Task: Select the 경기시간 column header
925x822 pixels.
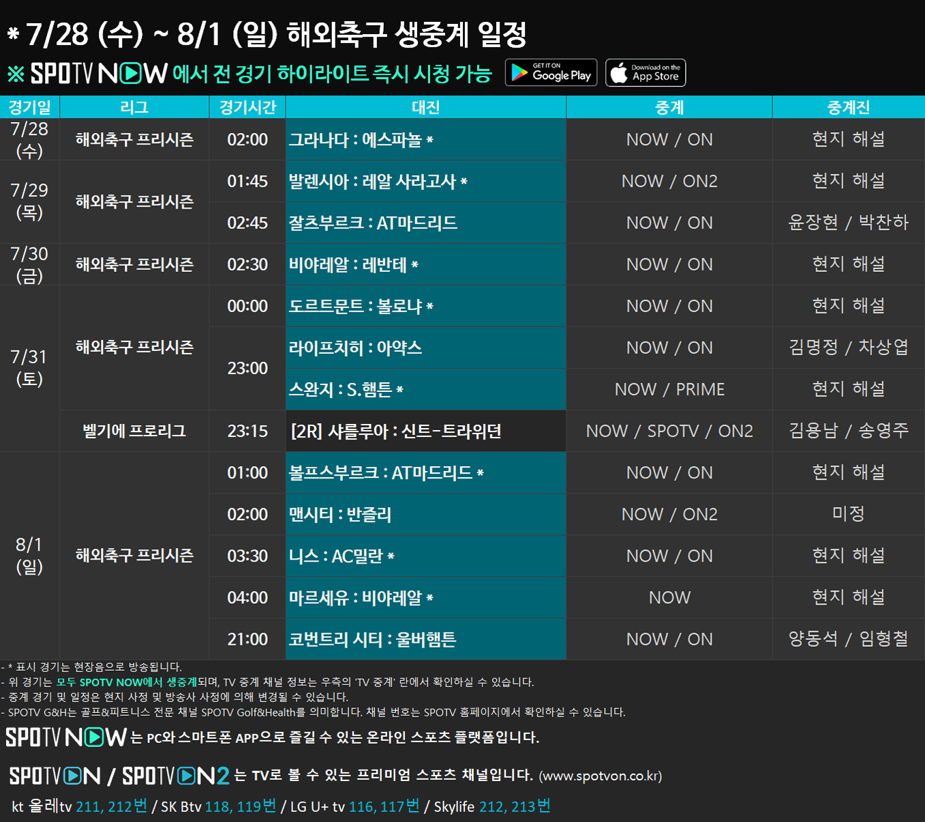Action: click(247, 107)
